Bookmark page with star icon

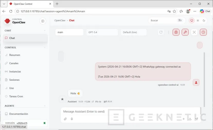click(174, 11)
